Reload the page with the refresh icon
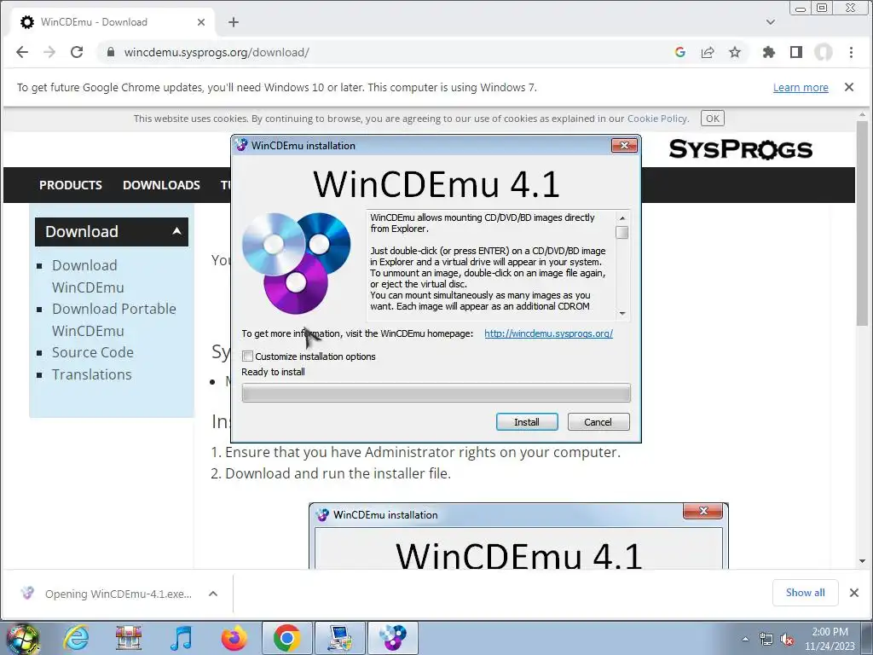The height and width of the screenshot is (655, 873). coord(77,52)
